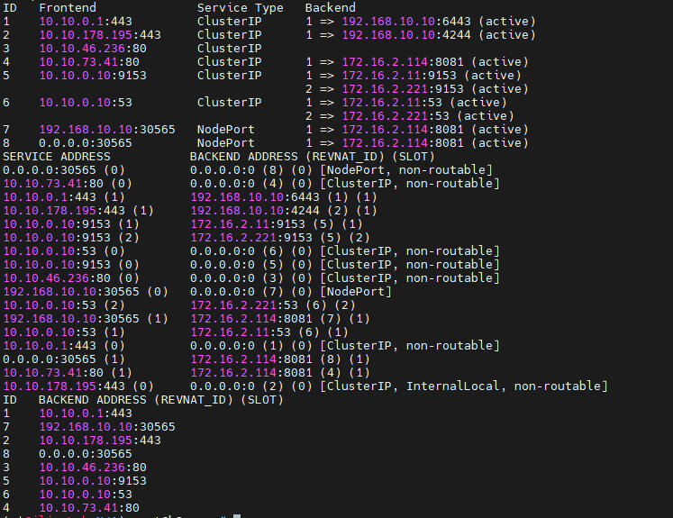This screenshot has height=518, width=673.
Task: Click the [ClusterIP, InternalLocal, non-routable] flag text
Action: [x=464, y=386]
